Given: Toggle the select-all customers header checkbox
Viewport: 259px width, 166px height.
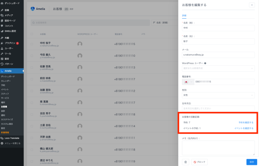Looking at the screenshot, I should point(32,34).
